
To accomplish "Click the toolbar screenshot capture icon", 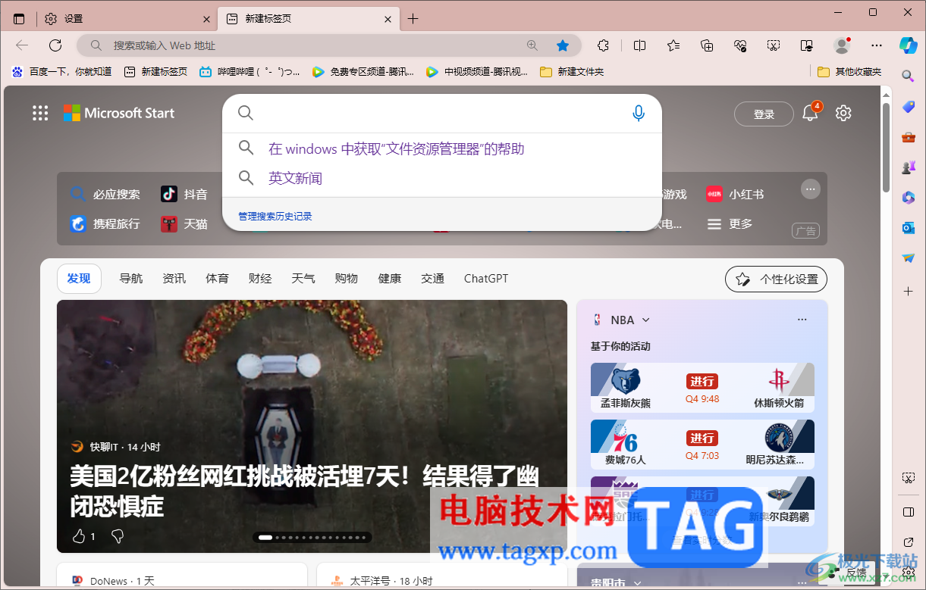I will (774, 45).
